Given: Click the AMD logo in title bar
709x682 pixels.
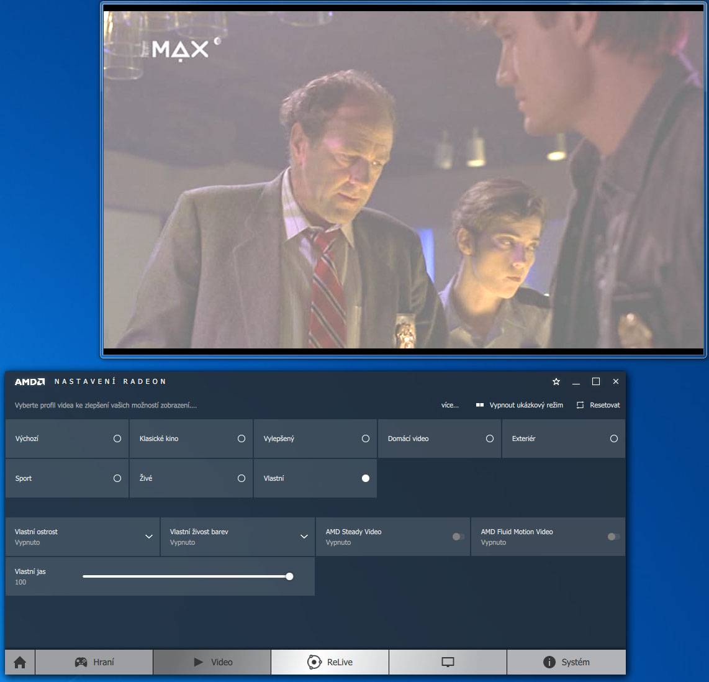Looking at the screenshot, I should click(x=30, y=382).
